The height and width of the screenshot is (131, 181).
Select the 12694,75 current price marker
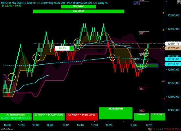click(x=173, y=44)
